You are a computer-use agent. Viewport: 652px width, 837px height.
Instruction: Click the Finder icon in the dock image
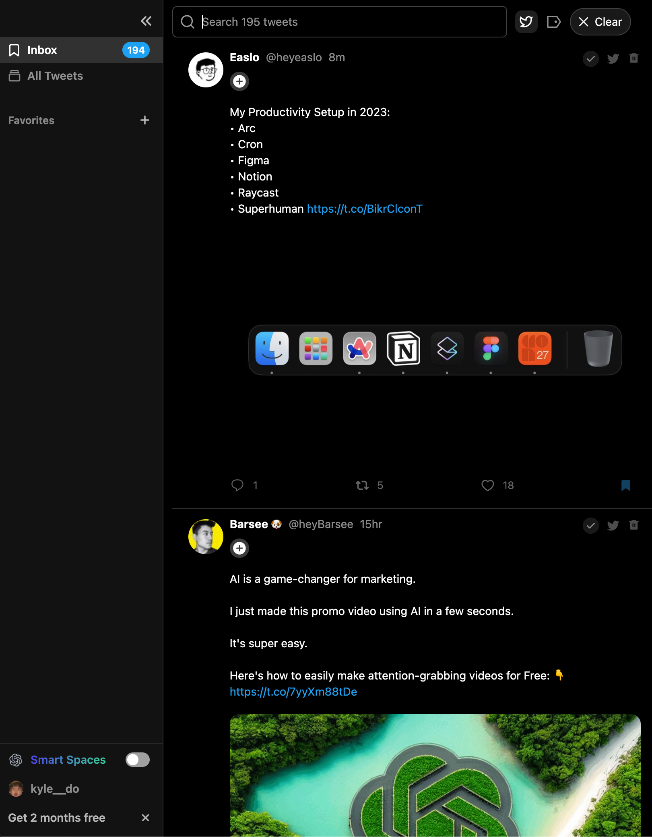pos(272,348)
